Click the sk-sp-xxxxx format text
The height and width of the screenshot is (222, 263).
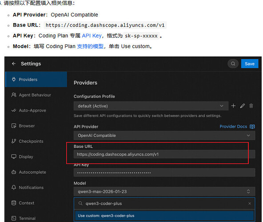141,36
